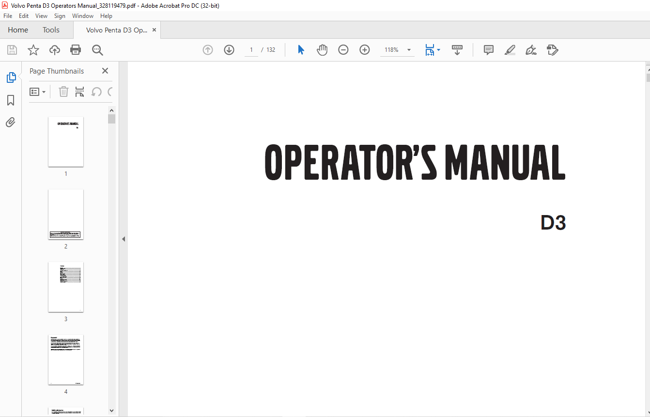Viewport: 650px width, 417px height.
Task: Switch to the Tools tab
Action: 51,30
